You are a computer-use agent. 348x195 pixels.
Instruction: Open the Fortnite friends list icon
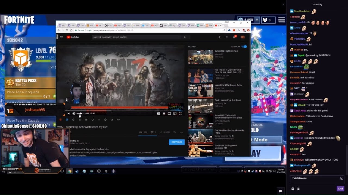268,20
